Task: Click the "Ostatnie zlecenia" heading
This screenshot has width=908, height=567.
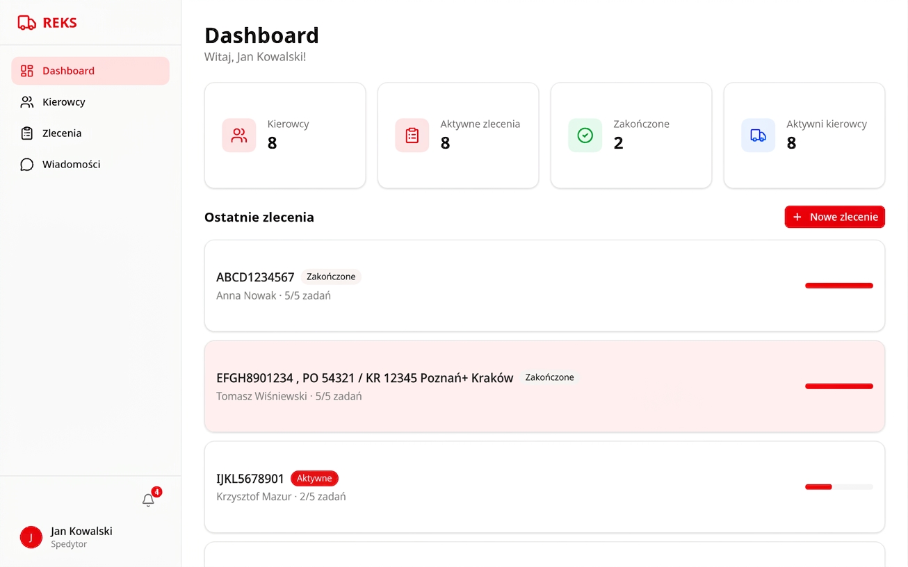Action: [259, 217]
